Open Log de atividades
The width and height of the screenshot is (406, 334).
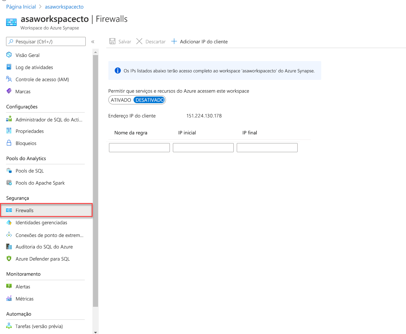click(34, 67)
